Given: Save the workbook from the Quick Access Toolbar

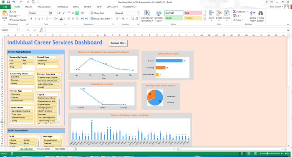Looking at the screenshot, I should point(8,2).
